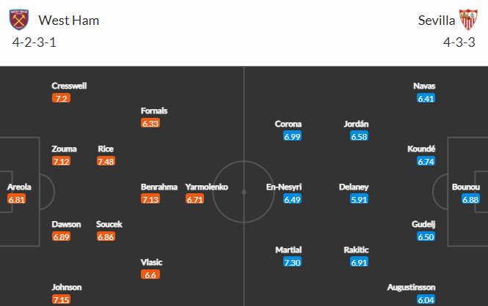Open player Yarmolenko on the pitch
Image resolution: width=488 pixels, height=306 pixels.
tap(207, 187)
